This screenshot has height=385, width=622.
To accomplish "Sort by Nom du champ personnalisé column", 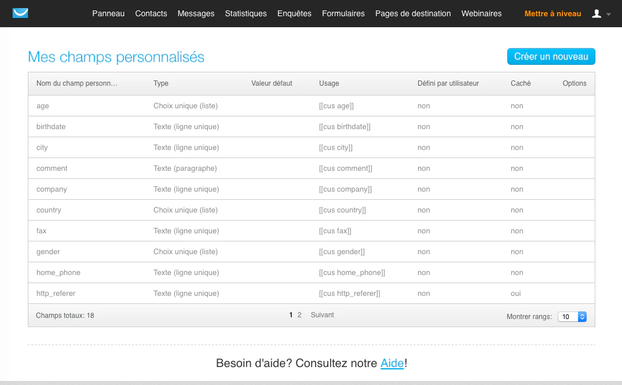I will 77,83.
